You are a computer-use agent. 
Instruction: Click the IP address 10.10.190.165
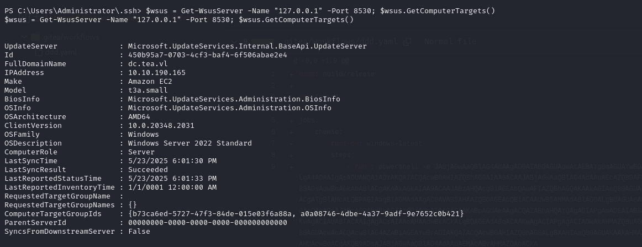click(157, 73)
